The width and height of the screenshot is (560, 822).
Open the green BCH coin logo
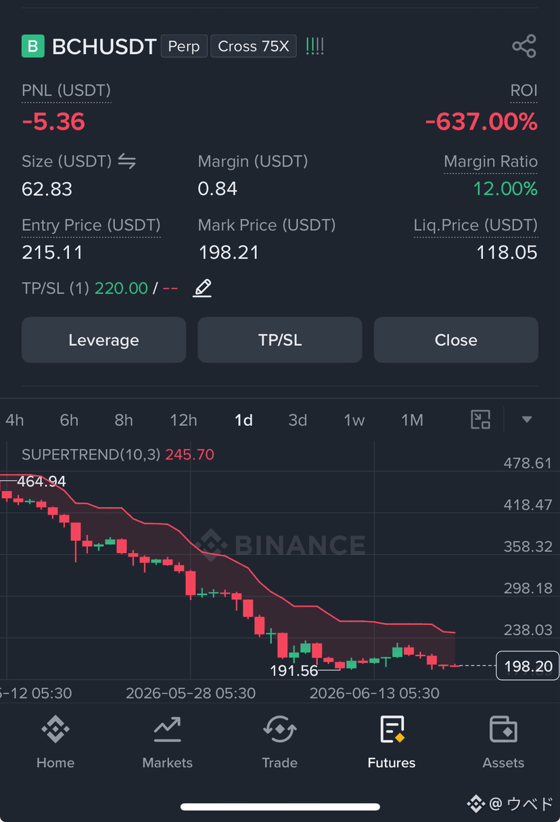click(32, 46)
